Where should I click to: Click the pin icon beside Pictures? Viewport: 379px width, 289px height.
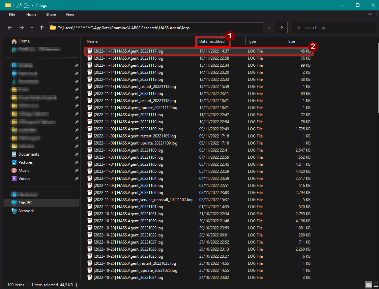click(77, 162)
